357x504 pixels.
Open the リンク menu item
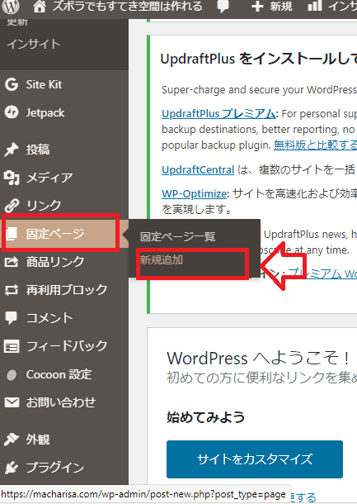point(44,206)
